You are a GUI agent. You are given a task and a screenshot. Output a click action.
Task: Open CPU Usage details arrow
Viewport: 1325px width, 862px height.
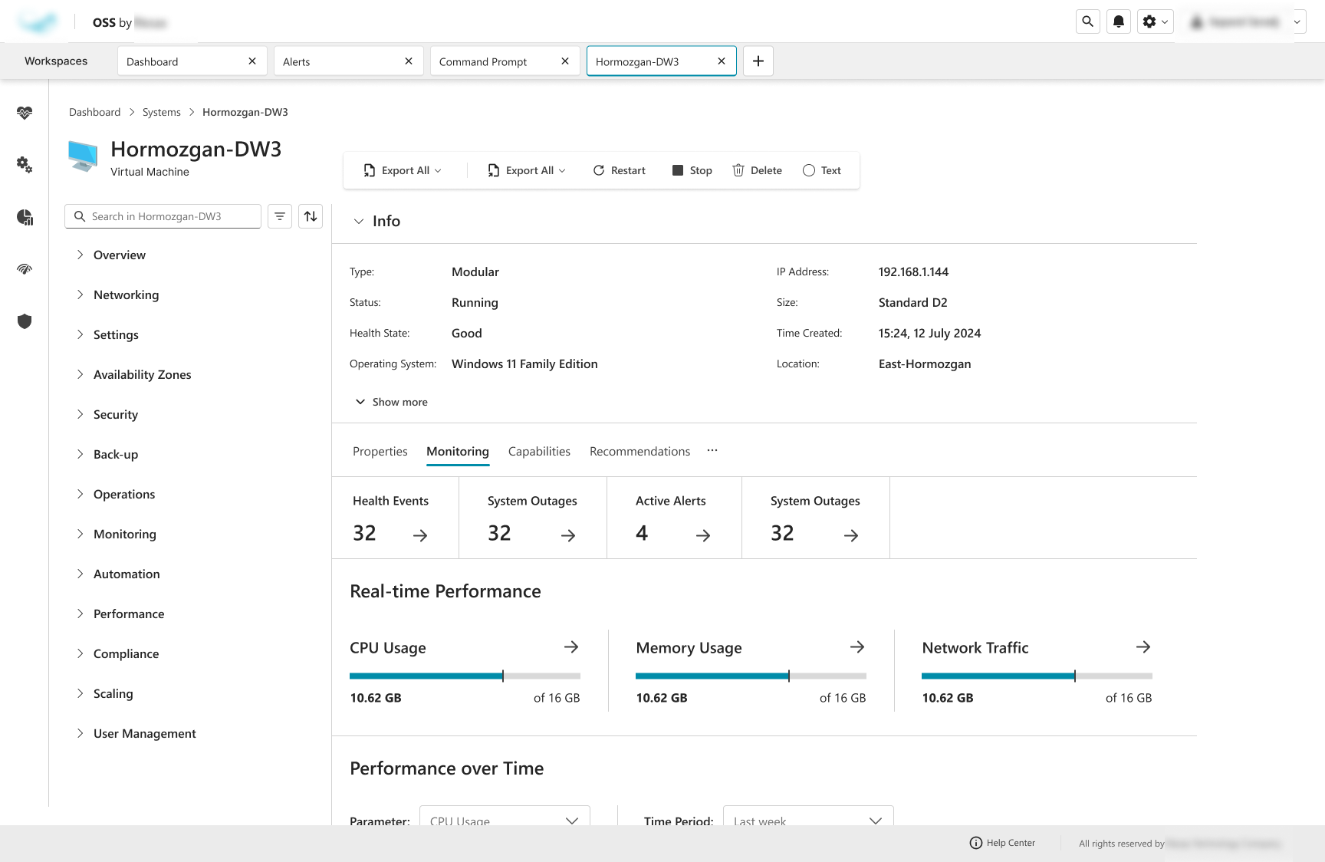[x=570, y=647]
